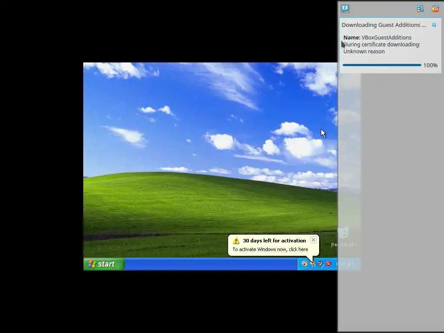Click the remove finished notifications icon
This screenshot has width=444, height=333.
pos(435,9)
